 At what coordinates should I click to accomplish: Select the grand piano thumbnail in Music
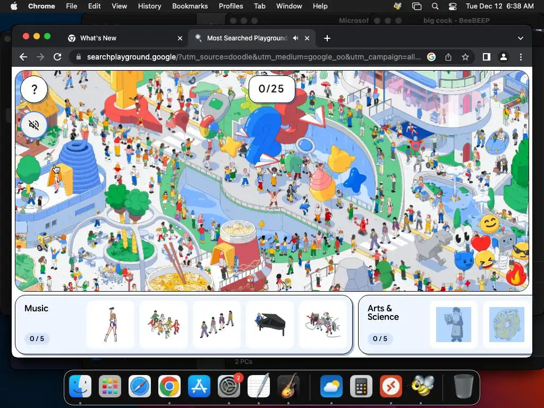coord(270,325)
